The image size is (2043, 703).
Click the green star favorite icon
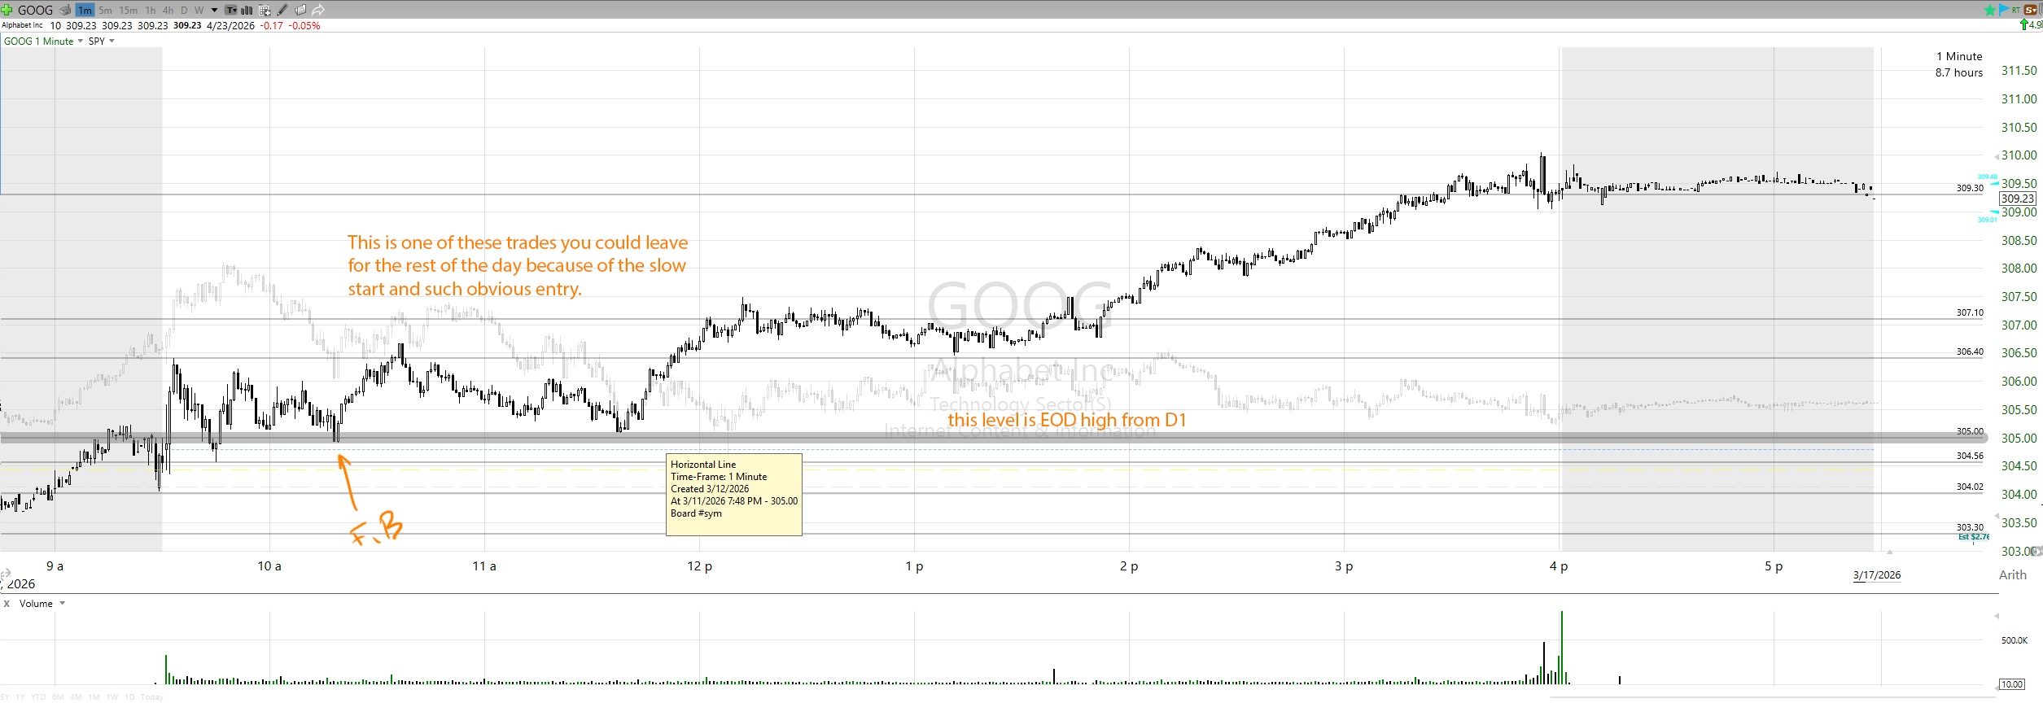point(1989,10)
